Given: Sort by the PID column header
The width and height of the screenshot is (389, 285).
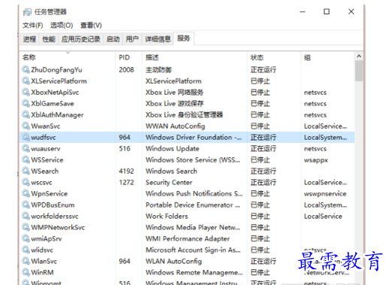Looking at the screenshot, I should coord(129,57).
